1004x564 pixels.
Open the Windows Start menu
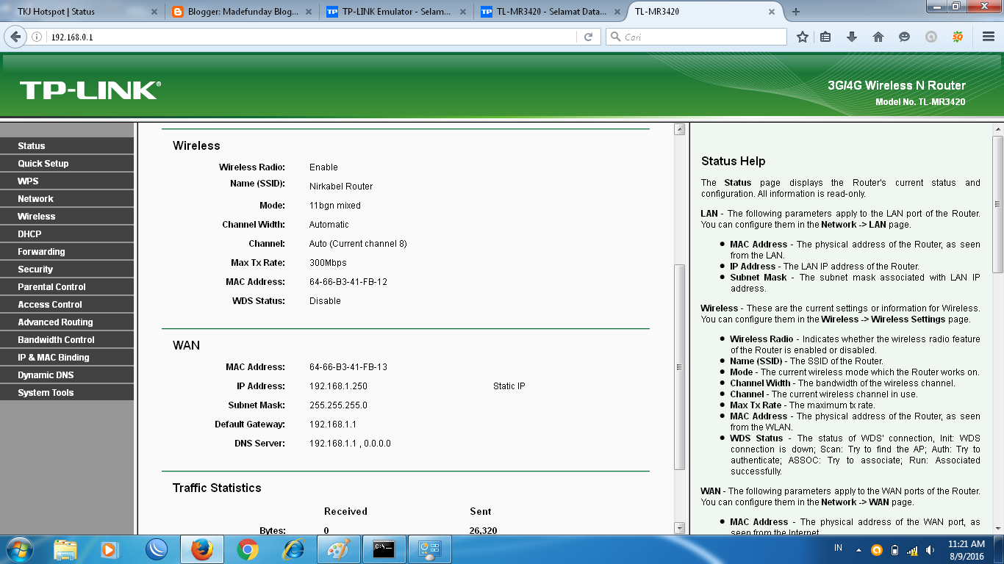pos(19,549)
